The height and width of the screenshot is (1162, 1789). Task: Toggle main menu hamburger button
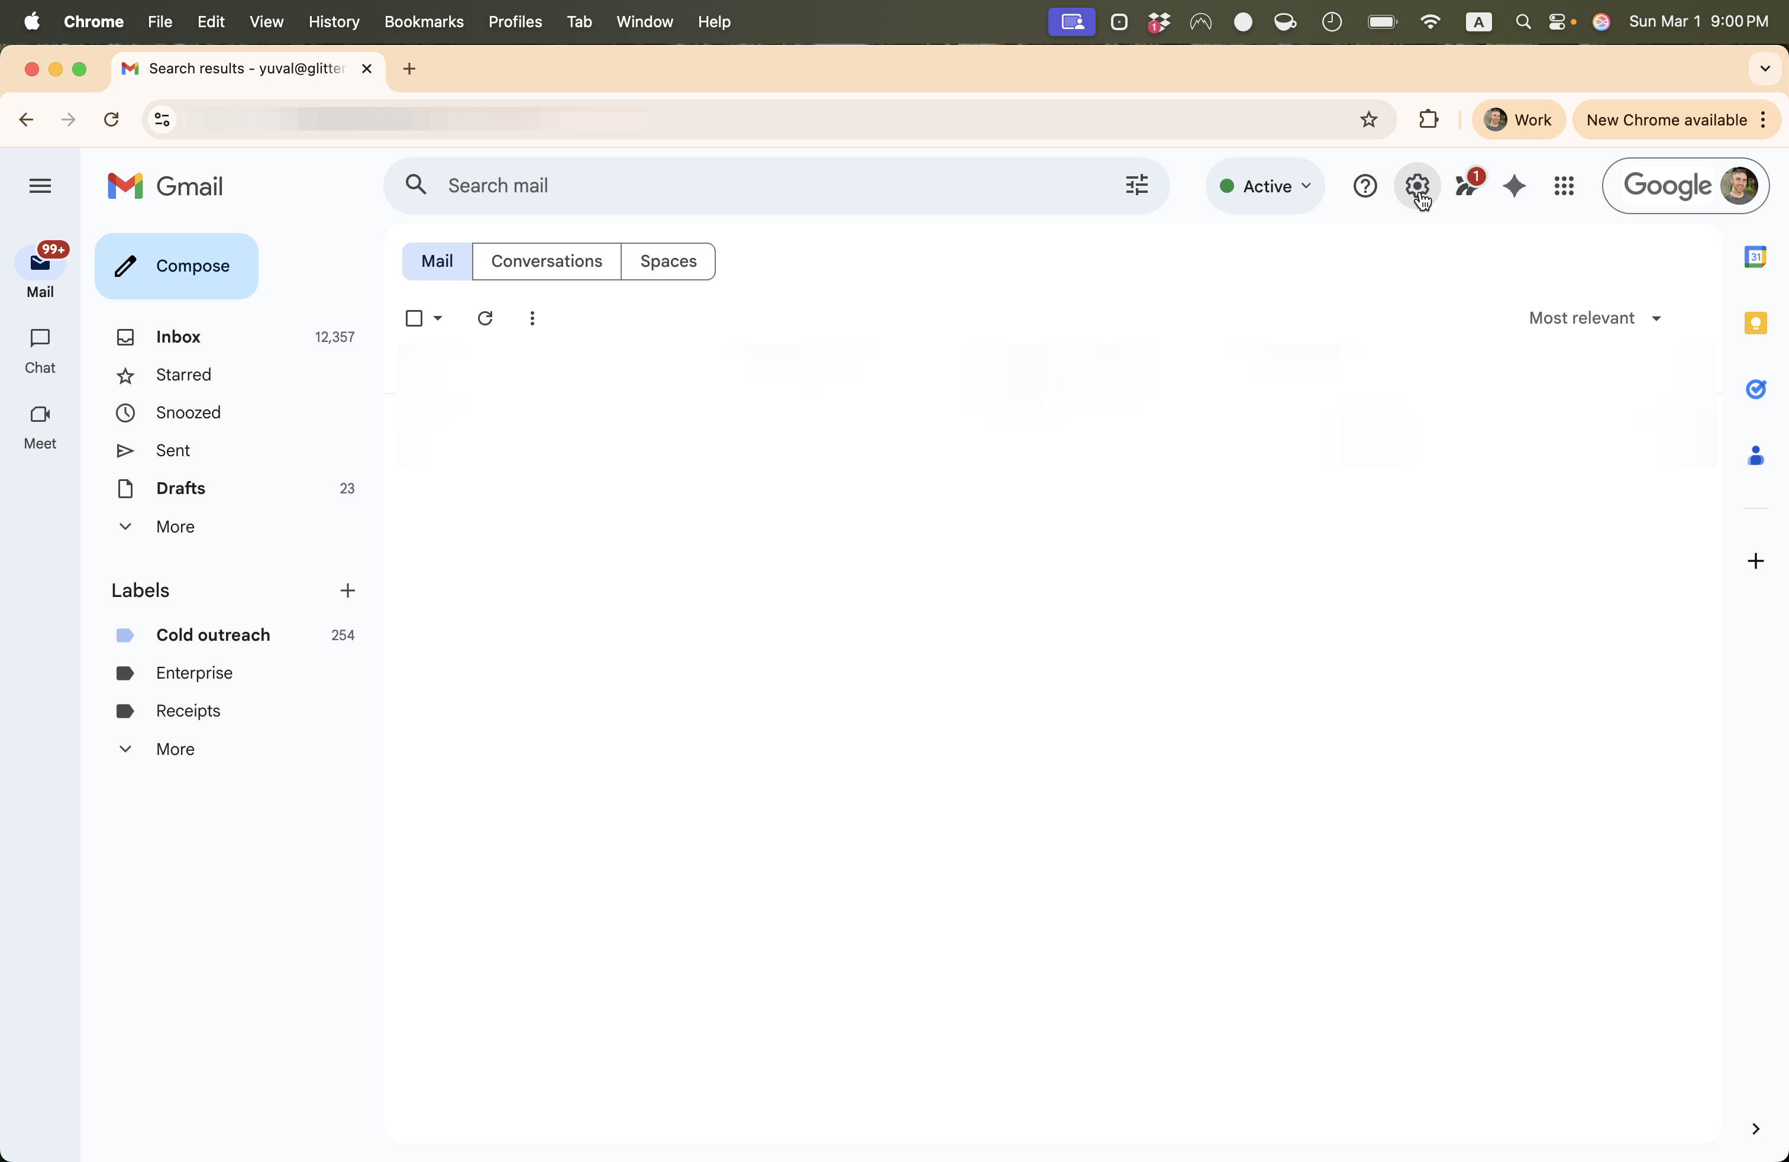[40, 186]
